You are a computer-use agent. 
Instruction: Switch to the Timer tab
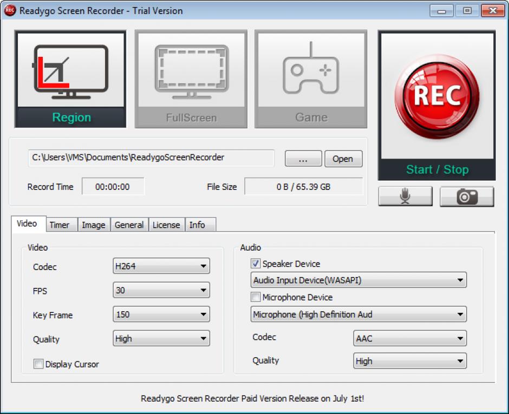(x=61, y=225)
